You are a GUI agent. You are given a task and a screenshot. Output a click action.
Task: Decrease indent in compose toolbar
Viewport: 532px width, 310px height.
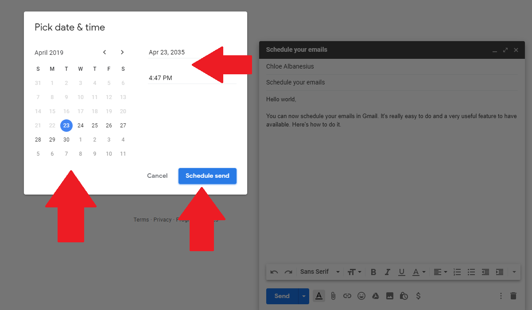point(485,272)
